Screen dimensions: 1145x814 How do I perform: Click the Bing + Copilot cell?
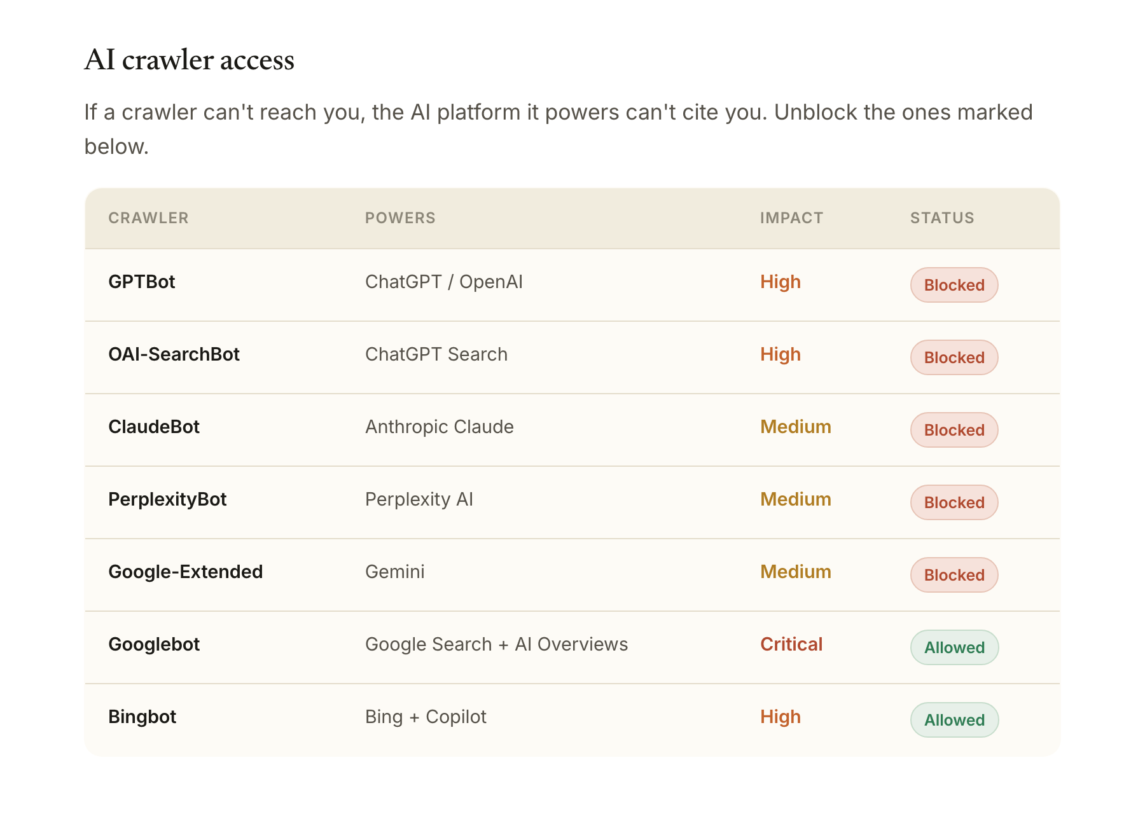[426, 717]
